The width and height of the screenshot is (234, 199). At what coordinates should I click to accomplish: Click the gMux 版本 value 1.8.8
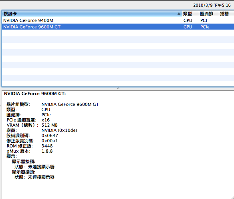coord(47,151)
